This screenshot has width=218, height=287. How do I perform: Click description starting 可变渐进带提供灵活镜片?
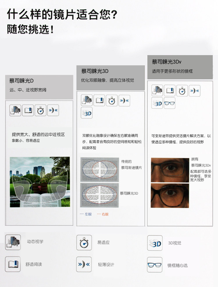[x=181, y=139]
